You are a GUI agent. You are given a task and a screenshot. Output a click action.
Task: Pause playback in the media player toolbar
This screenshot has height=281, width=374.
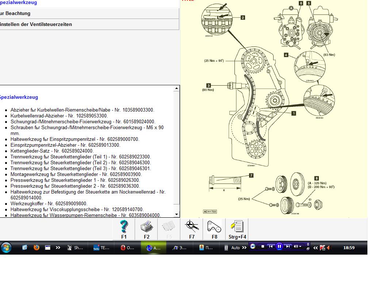pos(279,247)
